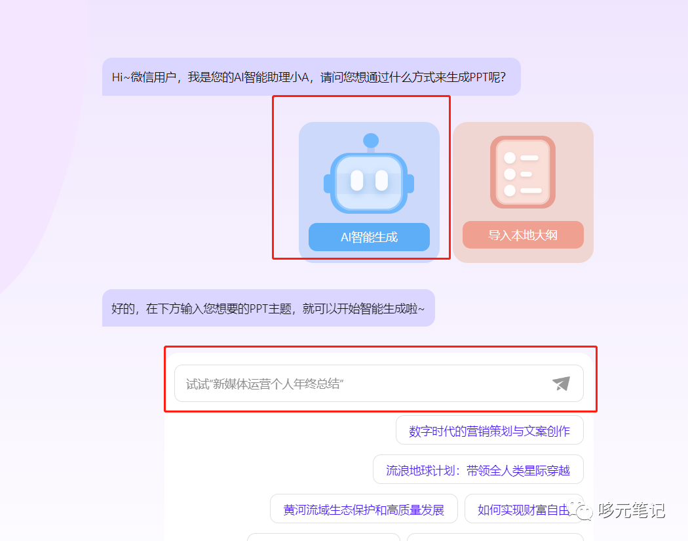Click the 好的,在下方输入 reply message bubble
Image resolution: width=688 pixels, height=541 pixels.
tap(269, 308)
